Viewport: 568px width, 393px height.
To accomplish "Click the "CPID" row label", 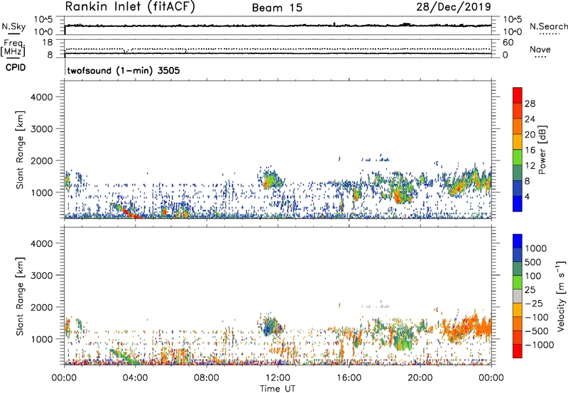I will (x=16, y=67).
